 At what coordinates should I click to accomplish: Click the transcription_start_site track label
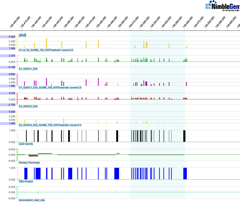tap(32, 200)
